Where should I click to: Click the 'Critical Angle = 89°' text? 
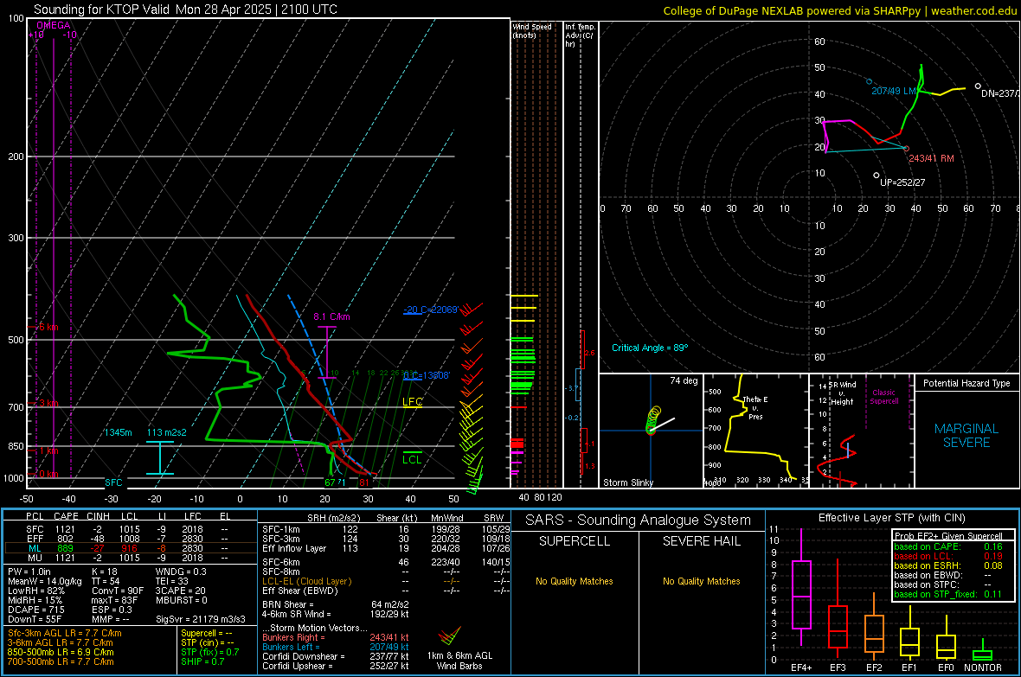pos(649,348)
